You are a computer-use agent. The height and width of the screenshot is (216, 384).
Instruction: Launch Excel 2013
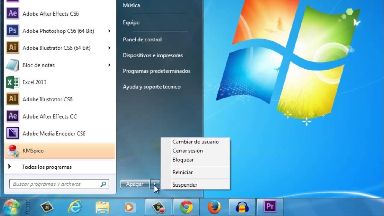pyautogui.click(x=60, y=82)
